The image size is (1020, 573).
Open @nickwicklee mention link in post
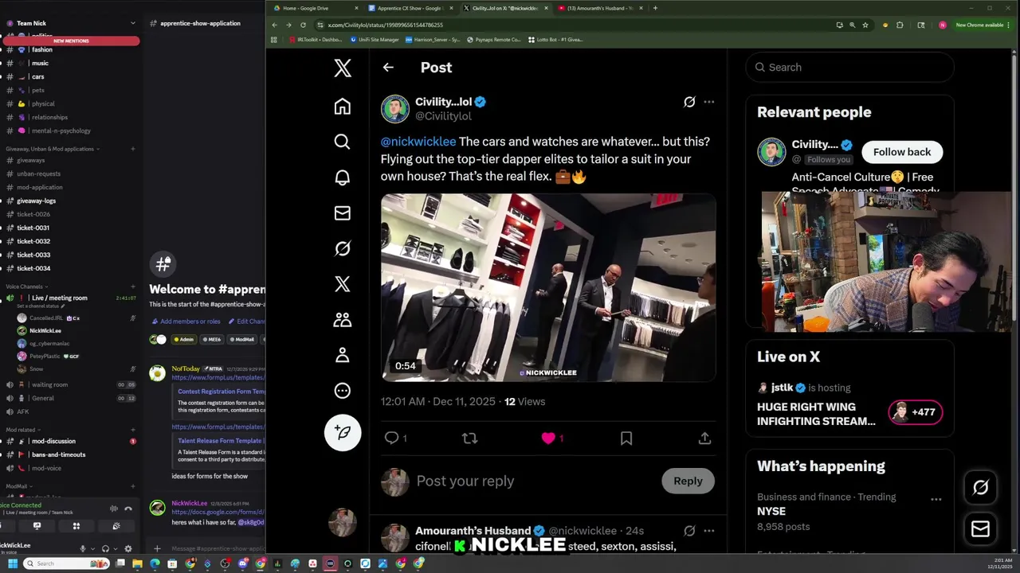(418, 142)
